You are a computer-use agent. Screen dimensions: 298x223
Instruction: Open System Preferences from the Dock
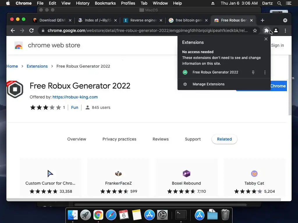click(162, 215)
